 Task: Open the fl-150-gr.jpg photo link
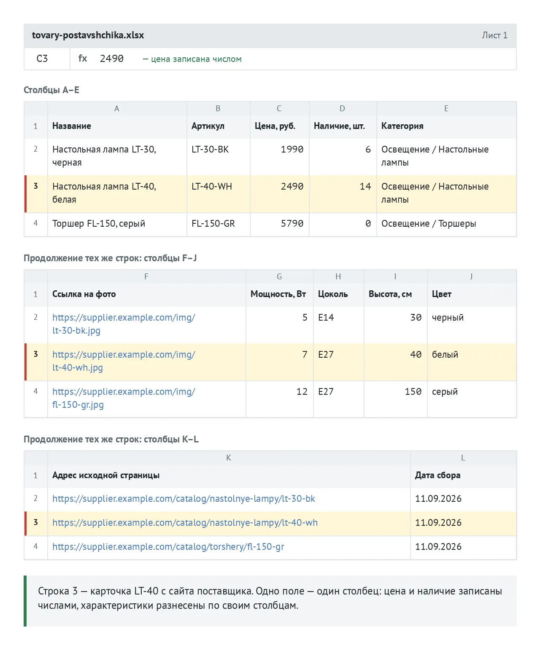124,398
